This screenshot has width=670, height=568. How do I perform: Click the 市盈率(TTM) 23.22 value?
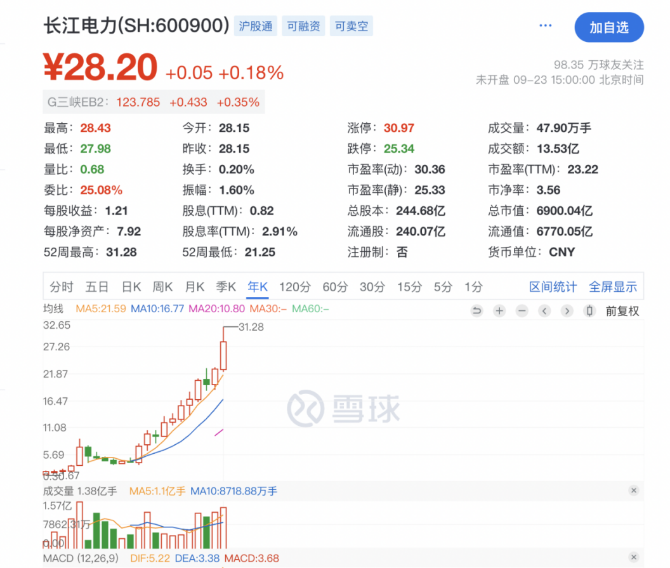click(x=582, y=169)
